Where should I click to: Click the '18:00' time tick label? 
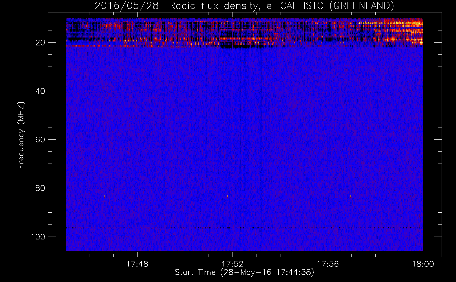coord(423,264)
